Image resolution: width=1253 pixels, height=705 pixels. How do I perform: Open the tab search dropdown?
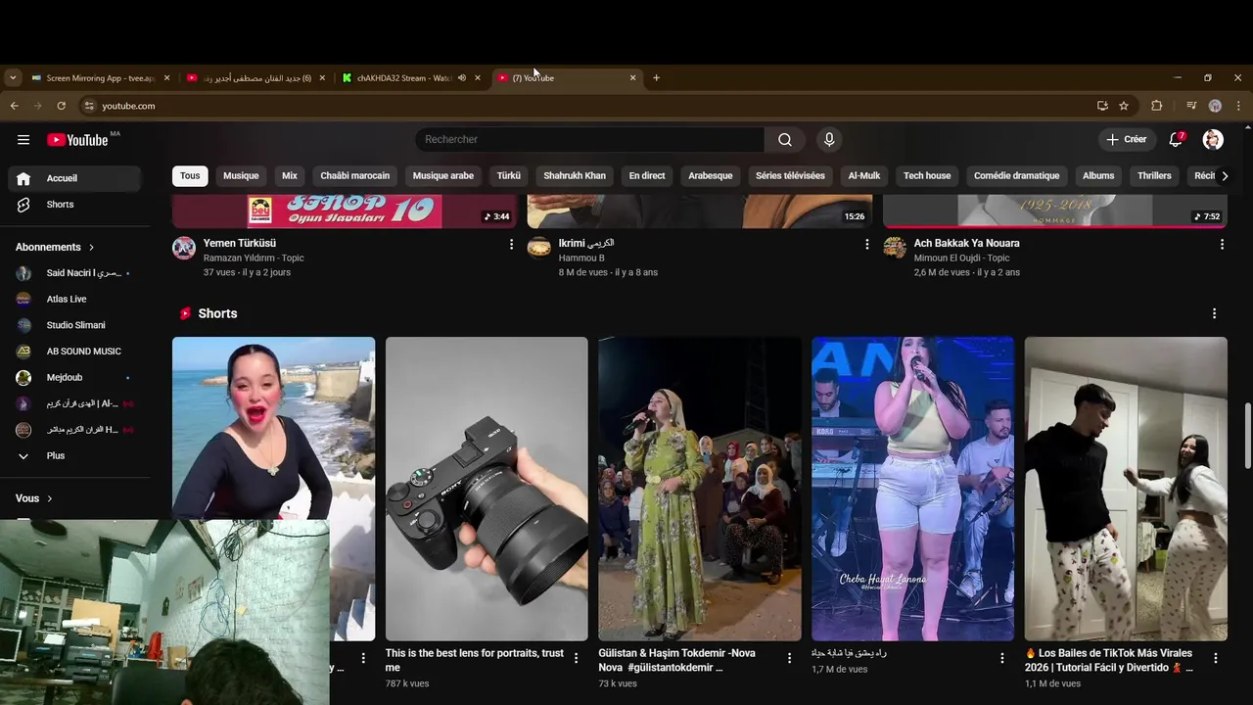click(13, 77)
